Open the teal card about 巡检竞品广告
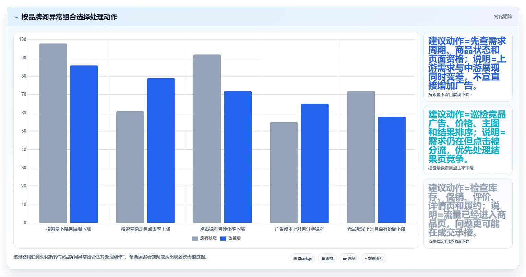This screenshot has width=526, height=277. tap(468, 140)
